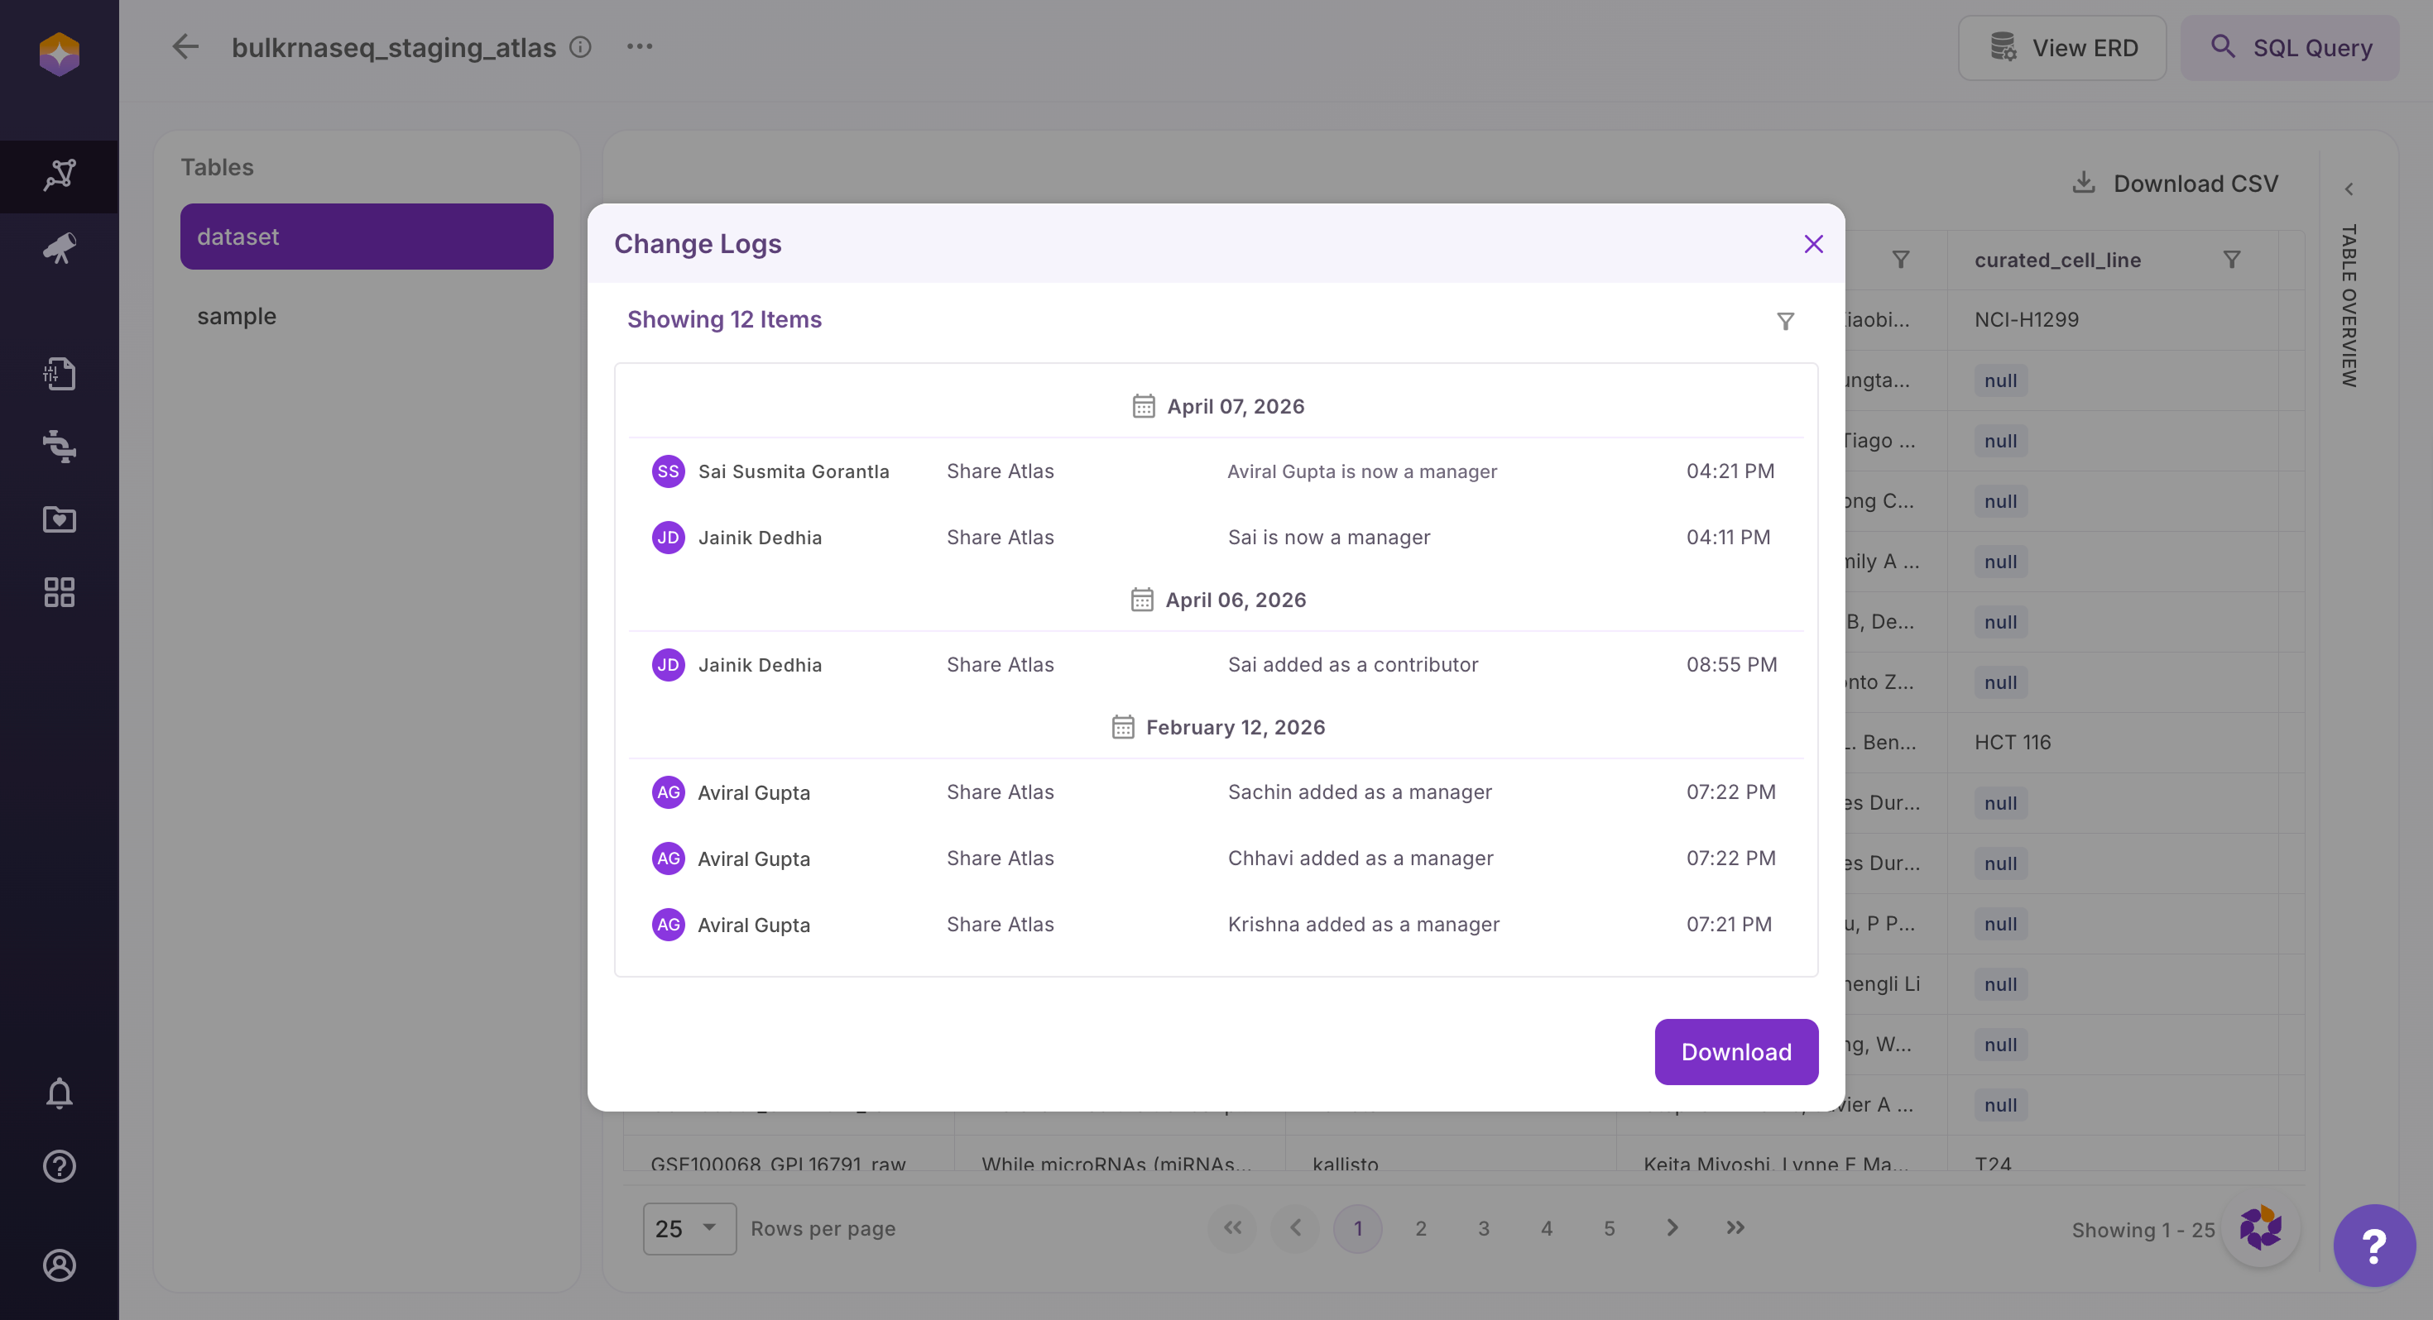The height and width of the screenshot is (1320, 2433).
Task: Open notifications bell in sidebar
Action: click(x=59, y=1093)
